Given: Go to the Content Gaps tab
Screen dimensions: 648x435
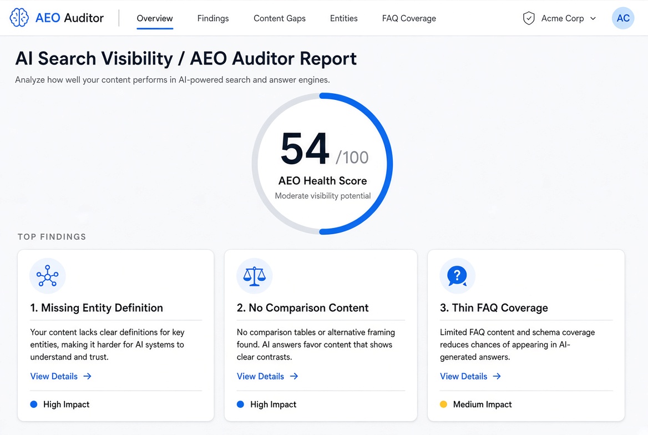Looking at the screenshot, I should click(x=280, y=19).
